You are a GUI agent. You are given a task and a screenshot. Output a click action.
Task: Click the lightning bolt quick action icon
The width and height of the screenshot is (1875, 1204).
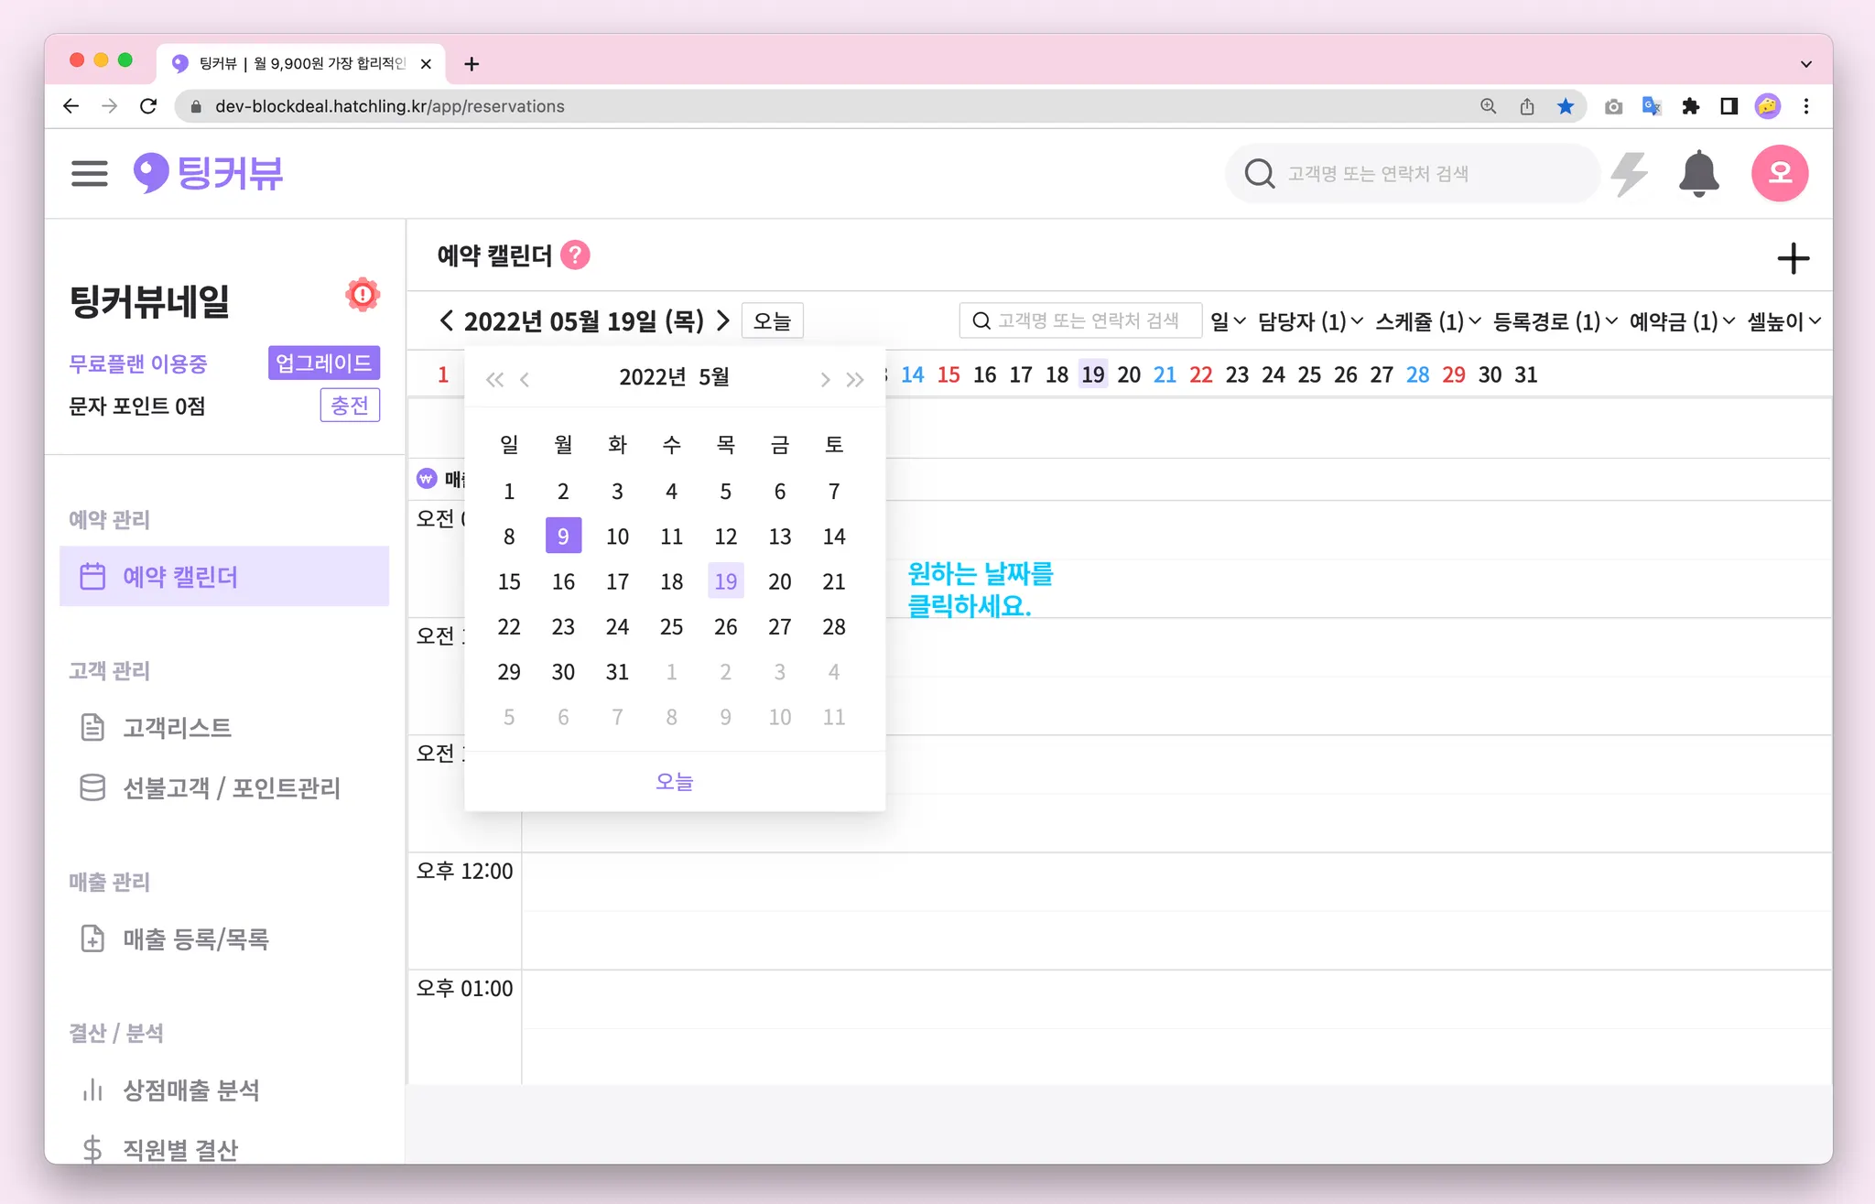(1630, 173)
